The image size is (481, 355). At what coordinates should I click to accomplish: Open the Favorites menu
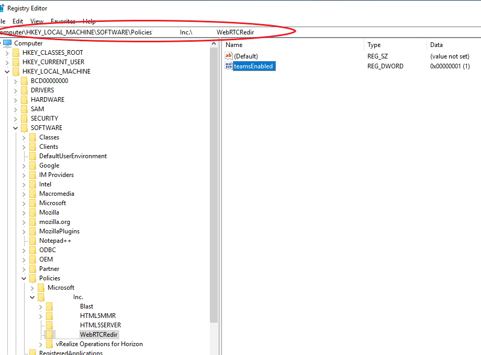pyautogui.click(x=63, y=21)
